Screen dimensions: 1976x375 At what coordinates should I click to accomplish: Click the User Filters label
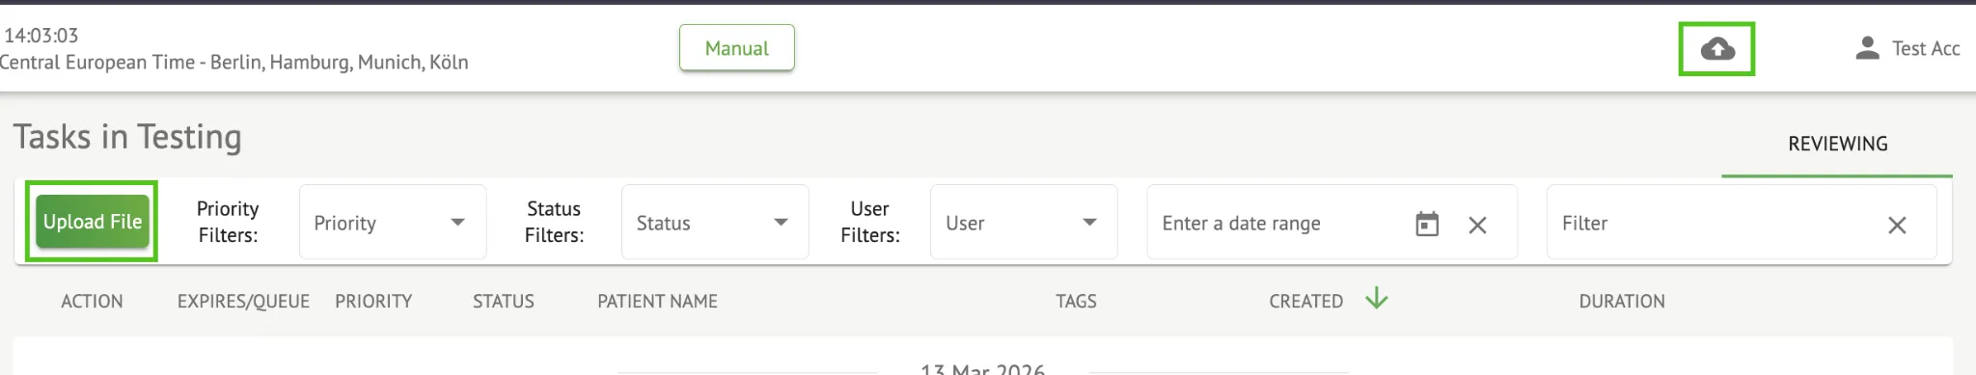tap(870, 222)
